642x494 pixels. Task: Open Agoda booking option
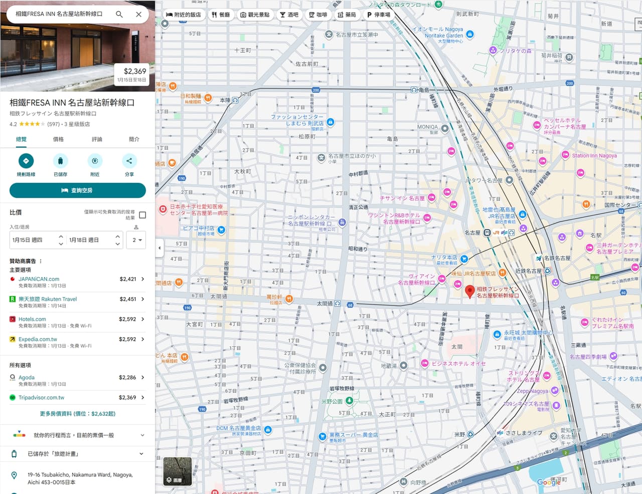(78, 380)
